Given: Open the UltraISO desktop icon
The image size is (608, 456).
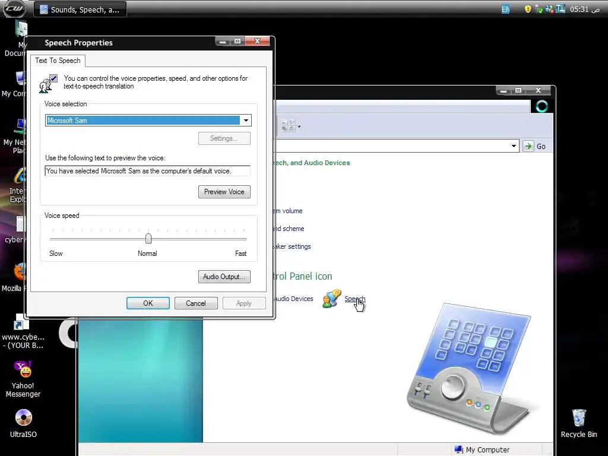Looking at the screenshot, I should (23, 423).
